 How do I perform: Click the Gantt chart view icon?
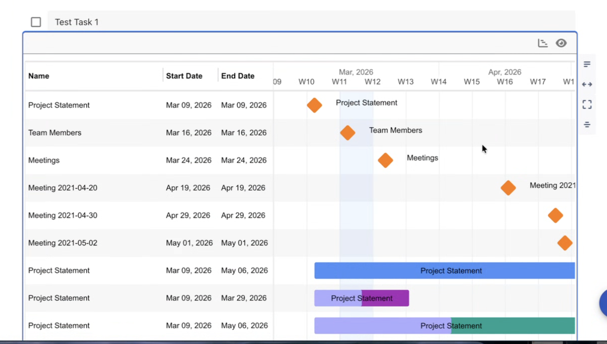tap(542, 43)
